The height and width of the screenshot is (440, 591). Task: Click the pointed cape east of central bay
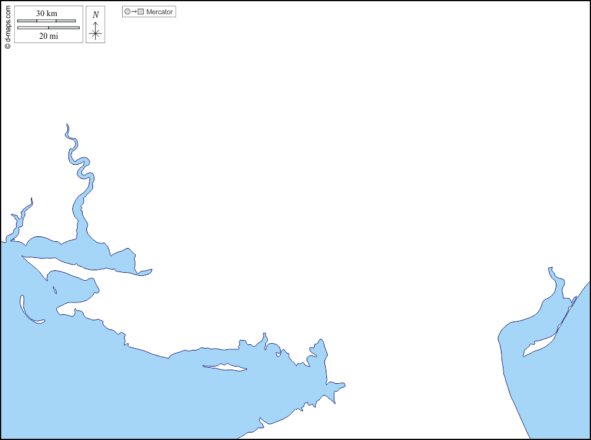coord(339,387)
